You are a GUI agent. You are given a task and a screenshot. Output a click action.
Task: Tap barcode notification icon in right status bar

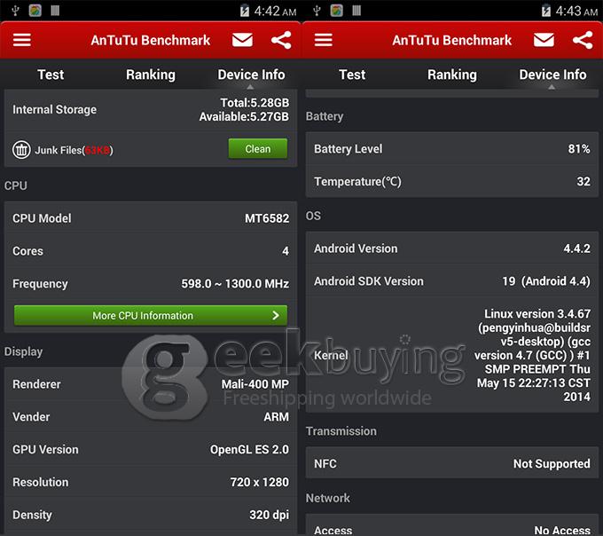click(356, 11)
